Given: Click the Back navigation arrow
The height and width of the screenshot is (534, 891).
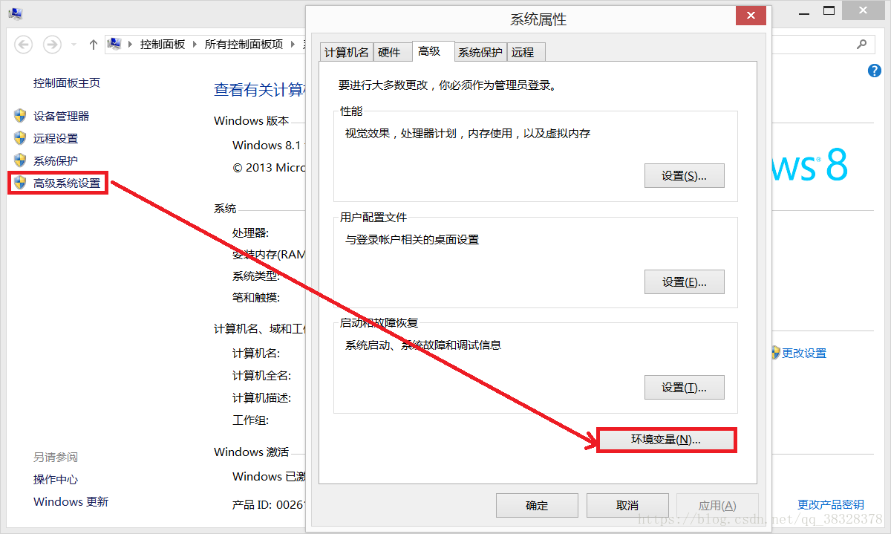Looking at the screenshot, I should pyautogui.click(x=23, y=45).
